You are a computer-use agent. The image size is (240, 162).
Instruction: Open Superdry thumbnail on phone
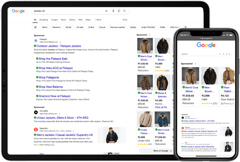point(227,131)
